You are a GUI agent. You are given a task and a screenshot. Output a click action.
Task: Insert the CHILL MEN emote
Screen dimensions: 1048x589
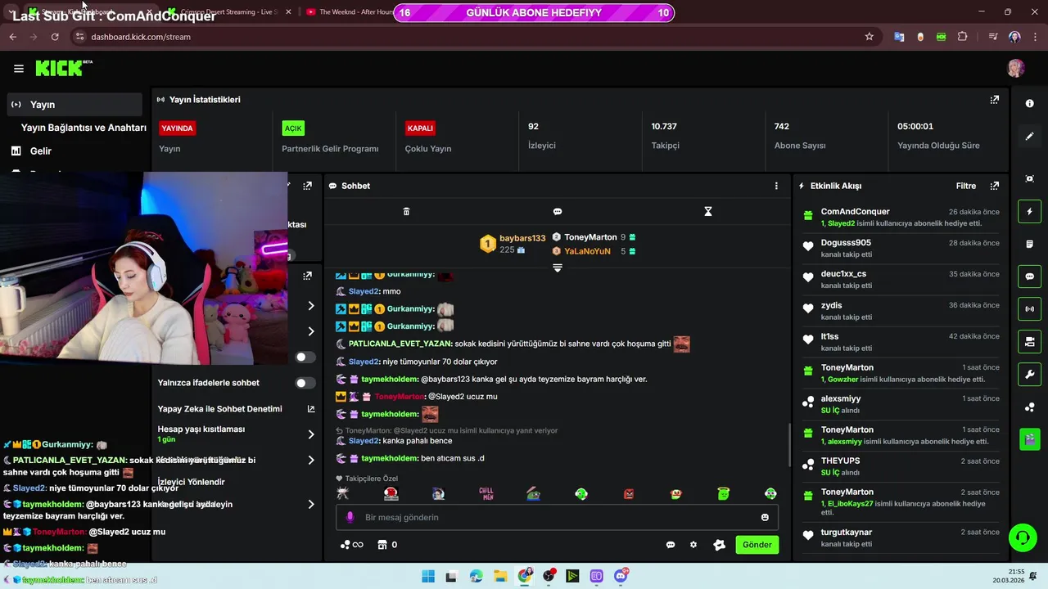click(x=486, y=493)
